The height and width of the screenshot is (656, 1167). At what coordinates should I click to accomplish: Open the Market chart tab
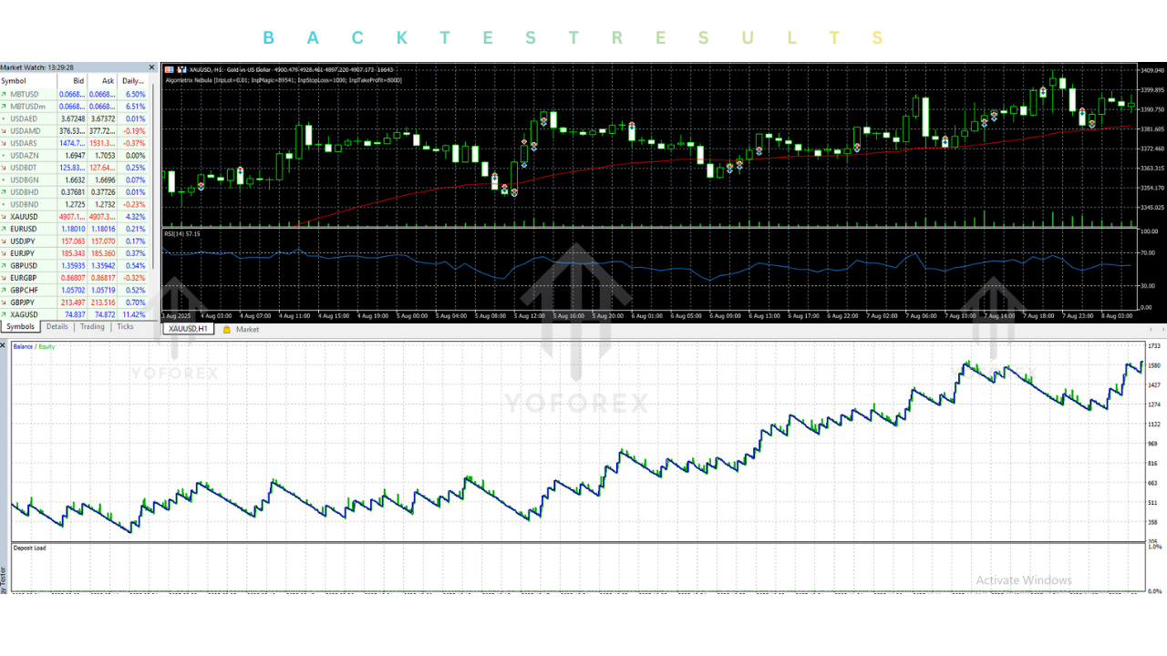click(x=247, y=329)
